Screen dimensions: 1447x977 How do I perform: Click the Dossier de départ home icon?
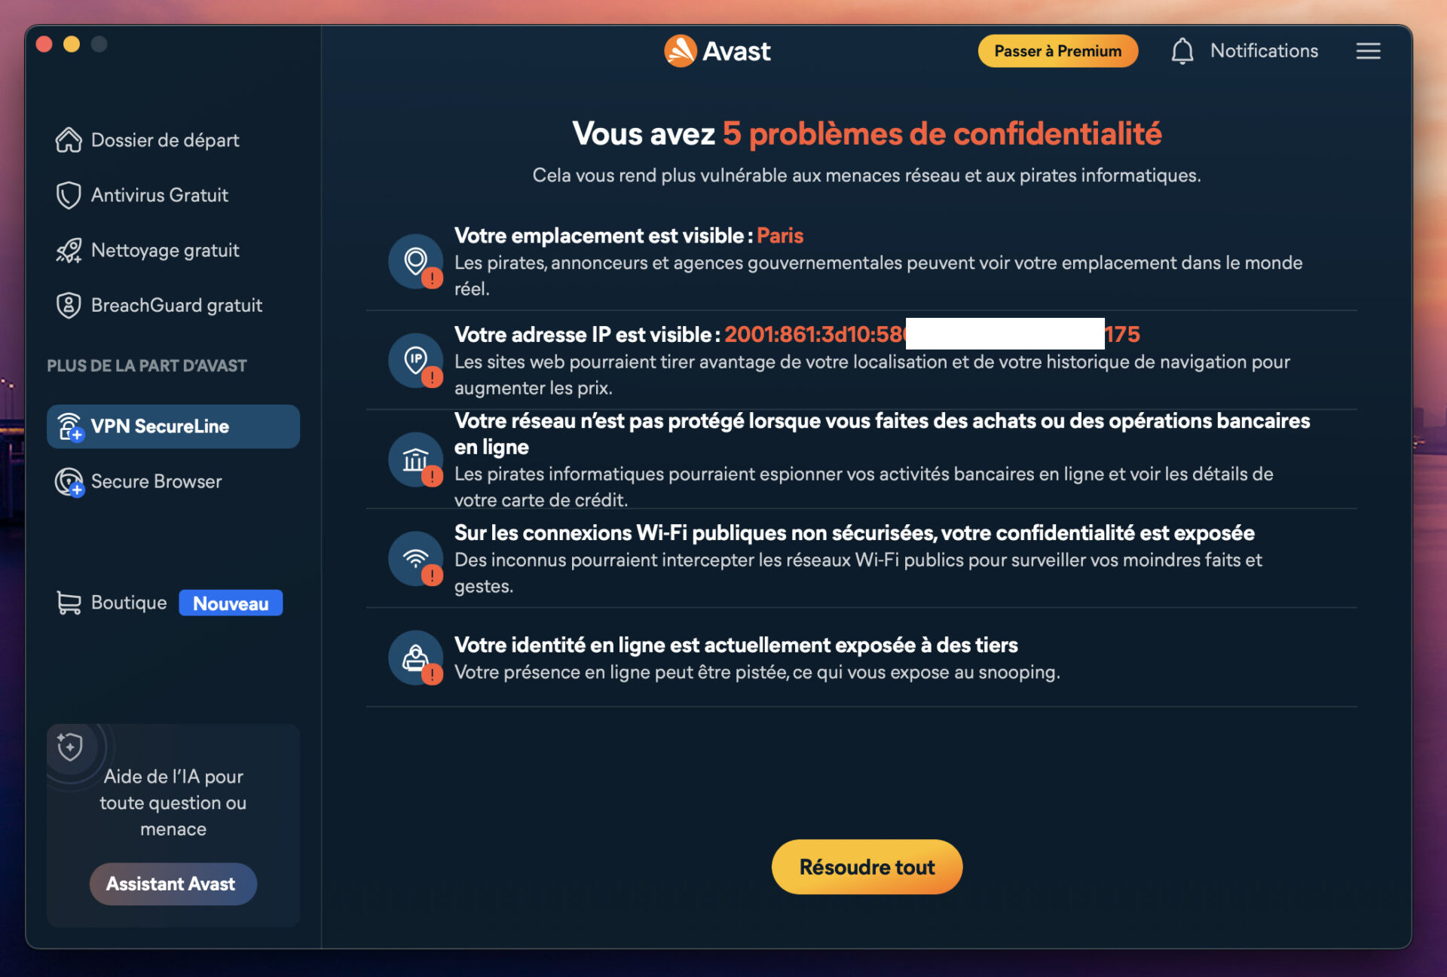(x=69, y=140)
